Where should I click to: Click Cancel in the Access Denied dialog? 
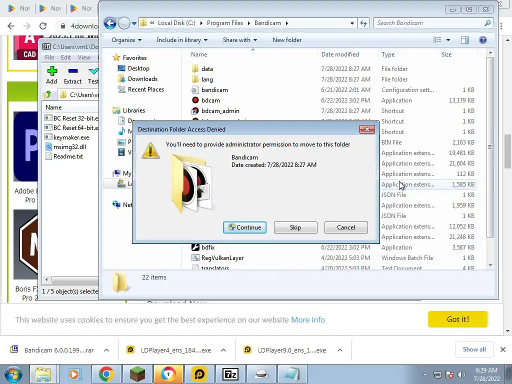click(346, 227)
